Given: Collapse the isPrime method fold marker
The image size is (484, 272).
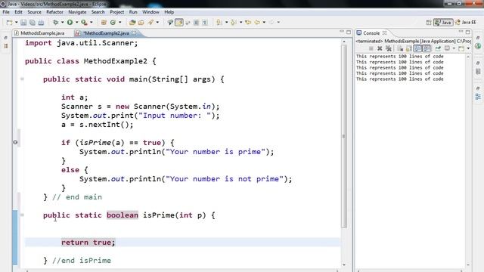Looking at the screenshot, I should tap(22, 215).
